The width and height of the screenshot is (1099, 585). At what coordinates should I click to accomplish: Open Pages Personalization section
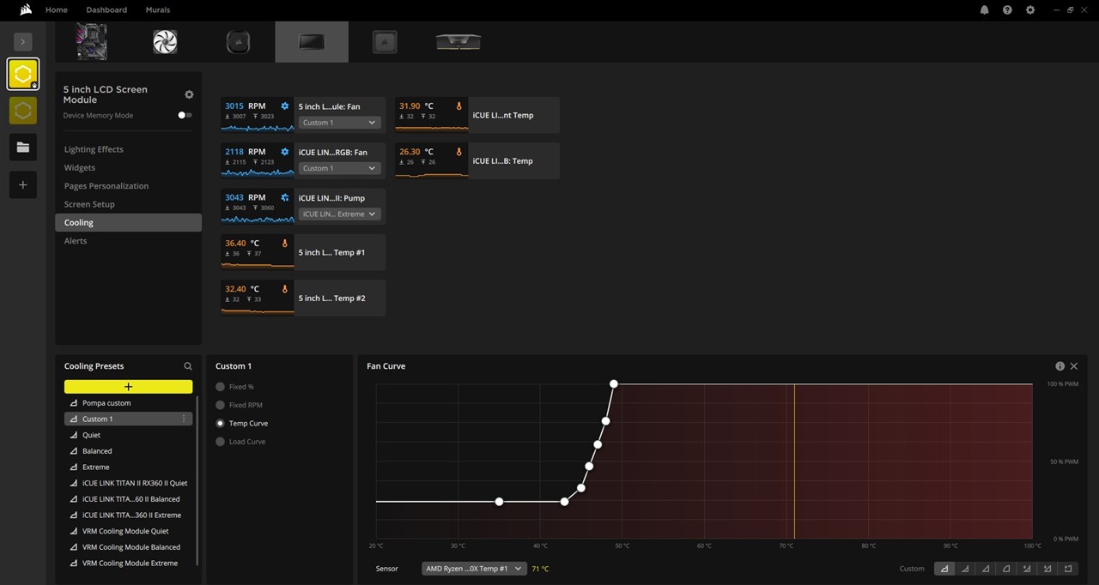[106, 185]
